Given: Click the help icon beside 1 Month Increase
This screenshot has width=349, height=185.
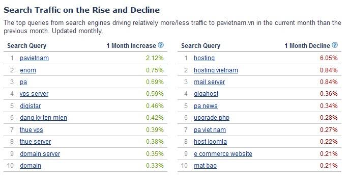Looking at the screenshot, I should click(x=161, y=45).
